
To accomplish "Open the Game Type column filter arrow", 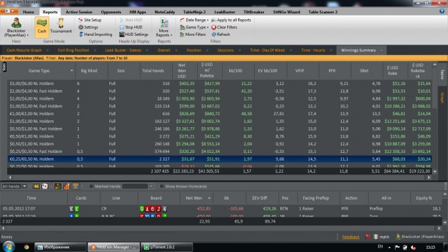I will 72,70.
